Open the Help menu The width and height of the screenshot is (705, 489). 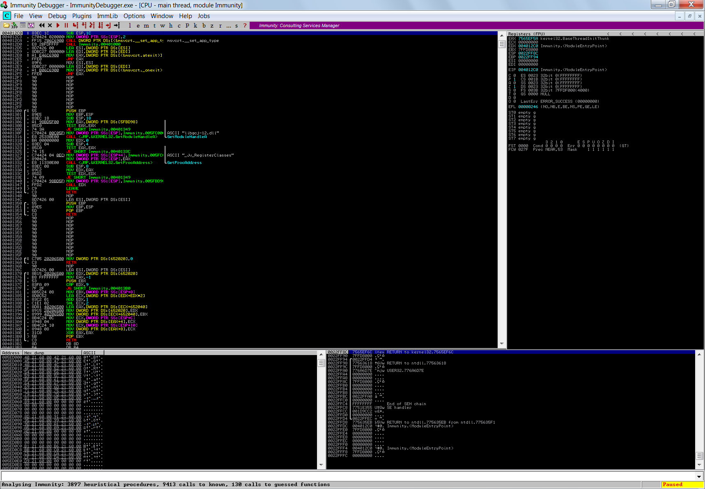[186, 16]
